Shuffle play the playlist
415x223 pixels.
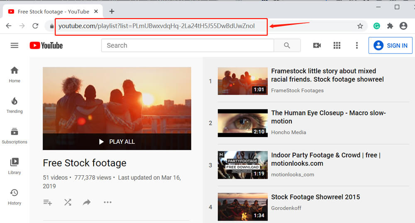pyautogui.click(x=68, y=202)
